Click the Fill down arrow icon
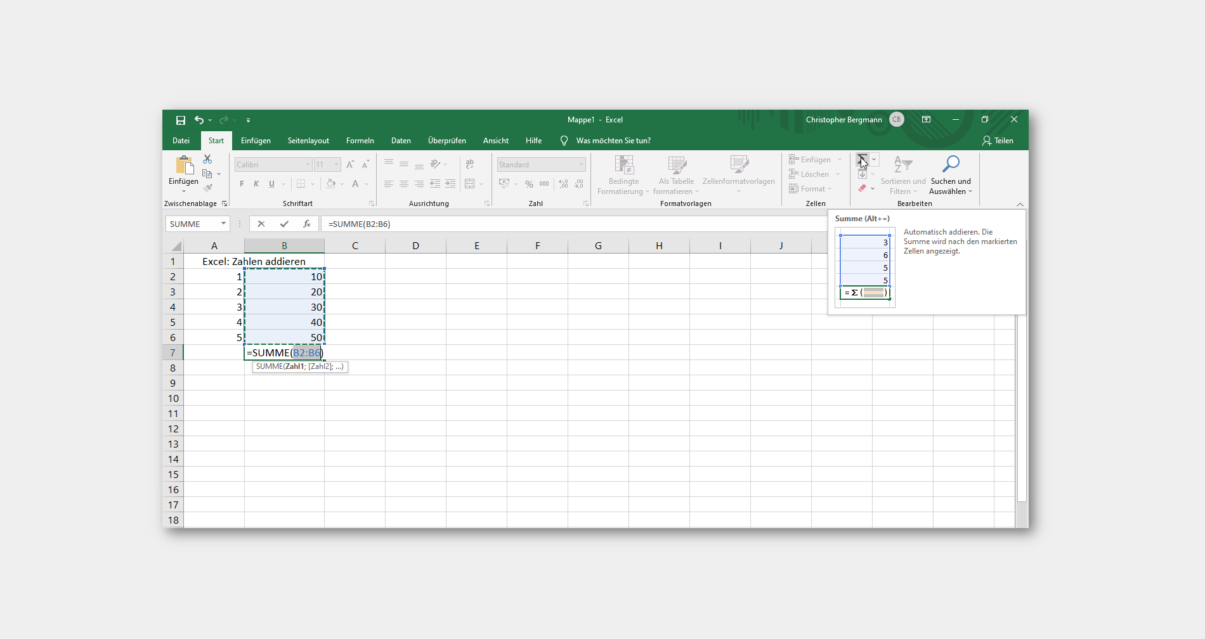Screen dimensions: 1205x639 863,174
